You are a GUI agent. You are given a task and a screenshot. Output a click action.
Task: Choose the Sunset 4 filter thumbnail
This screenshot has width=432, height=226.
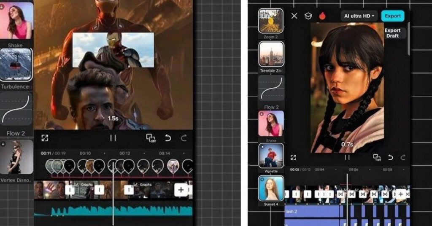click(x=271, y=188)
